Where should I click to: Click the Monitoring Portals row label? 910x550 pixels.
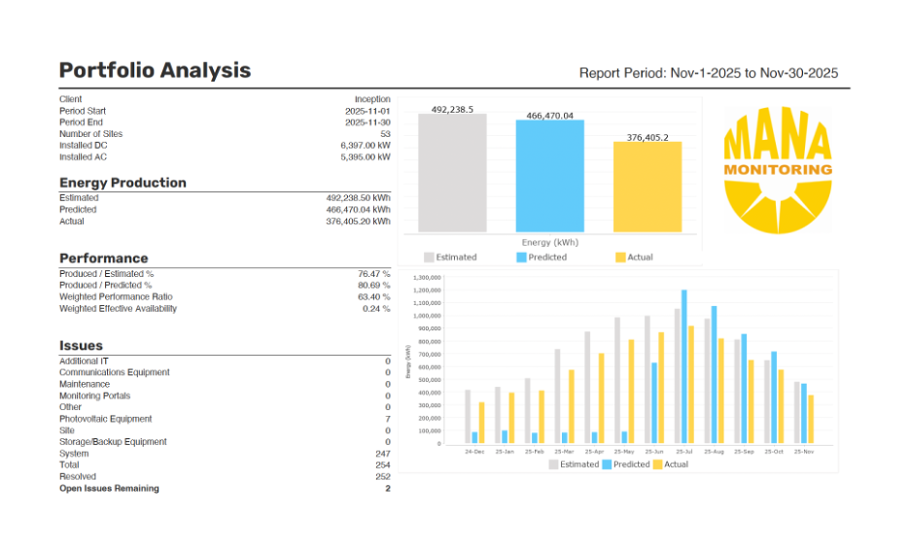[x=94, y=395]
